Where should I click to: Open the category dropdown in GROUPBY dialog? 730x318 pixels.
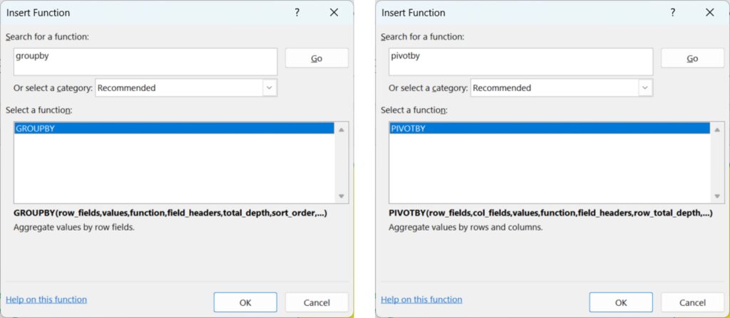[x=269, y=88]
